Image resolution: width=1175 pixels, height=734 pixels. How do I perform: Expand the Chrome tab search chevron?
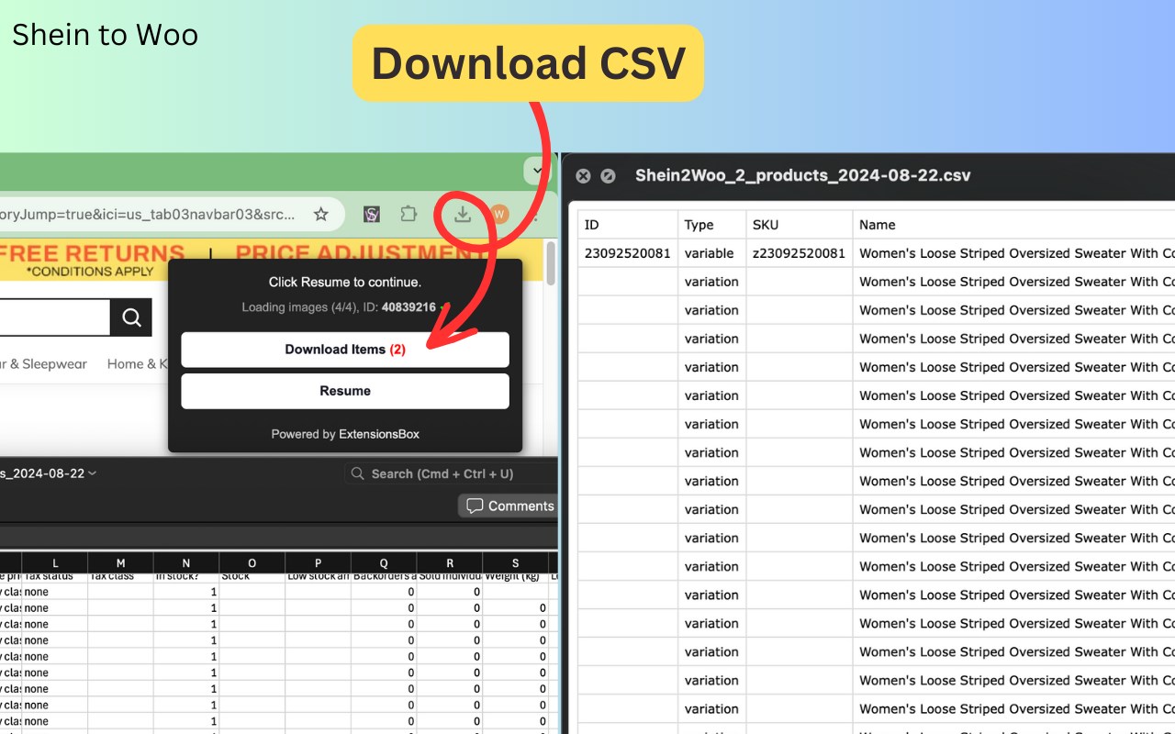(x=537, y=171)
